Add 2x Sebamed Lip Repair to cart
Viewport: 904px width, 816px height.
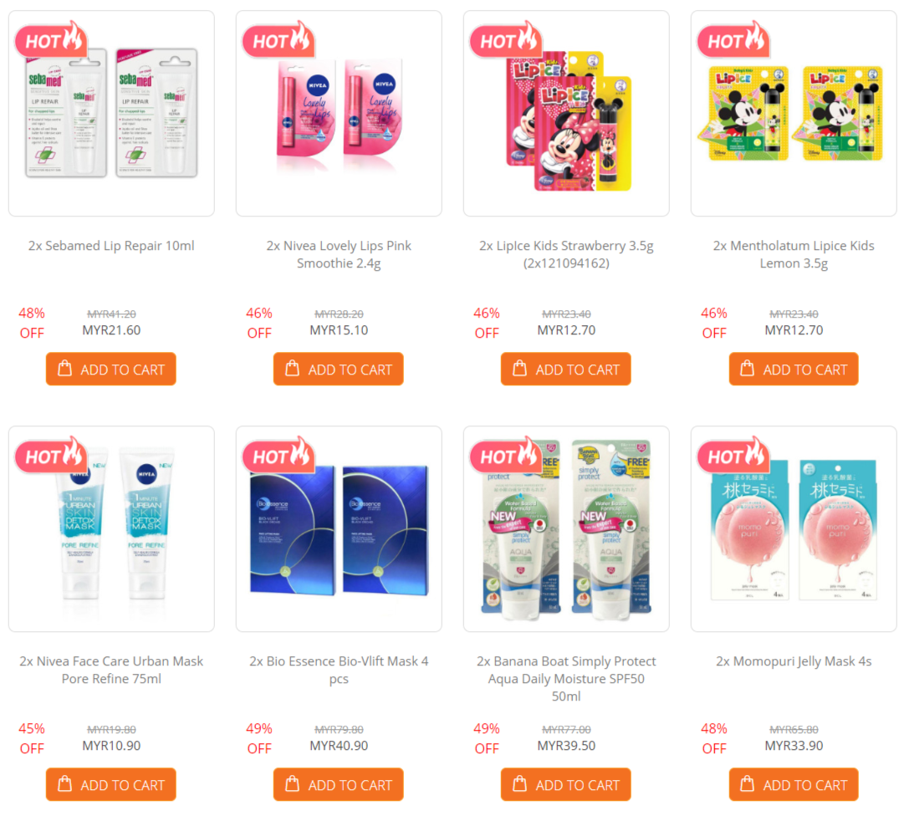(x=110, y=369)
